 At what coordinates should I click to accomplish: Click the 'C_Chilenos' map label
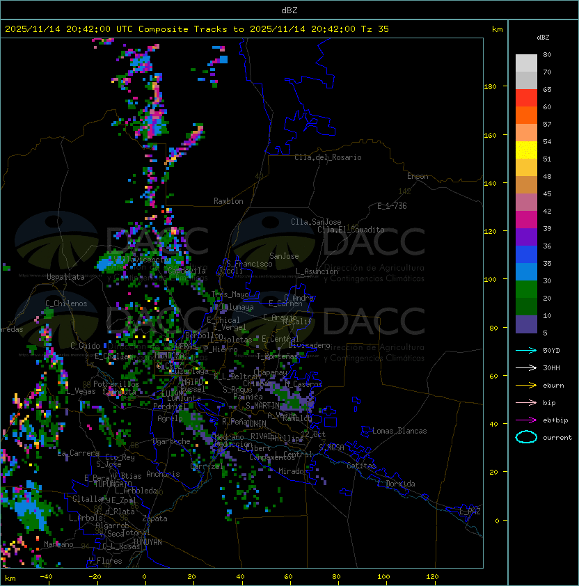click(66, 303)
